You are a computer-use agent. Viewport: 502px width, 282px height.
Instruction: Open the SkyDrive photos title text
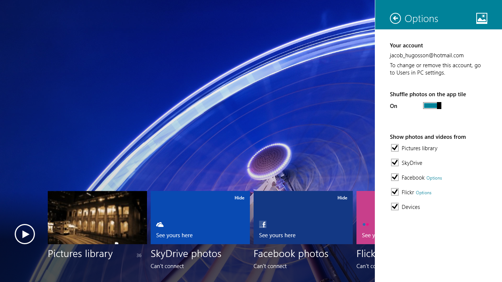[186, 254]
